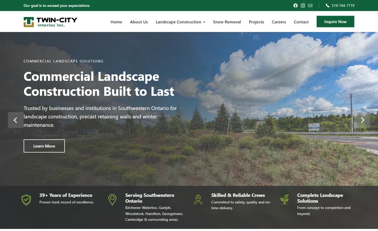The width and height of the screenshot is (378, 231).
Task: Open the Facebook icon in top bar
Action: coord(295,5)
